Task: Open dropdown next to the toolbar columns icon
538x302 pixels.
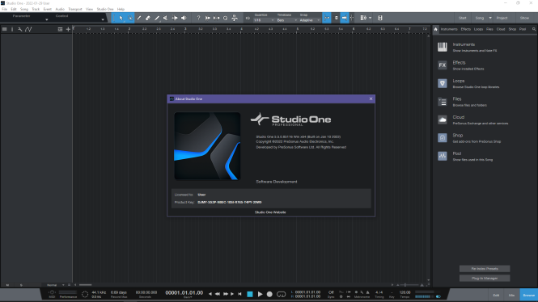Action: click(x=370, y=18)
